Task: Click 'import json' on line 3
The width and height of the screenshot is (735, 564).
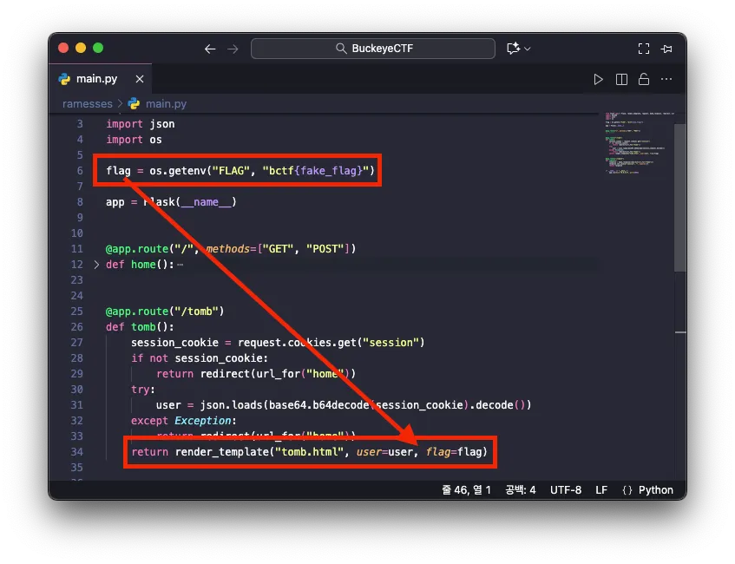Action: click(x=141, y=124)
